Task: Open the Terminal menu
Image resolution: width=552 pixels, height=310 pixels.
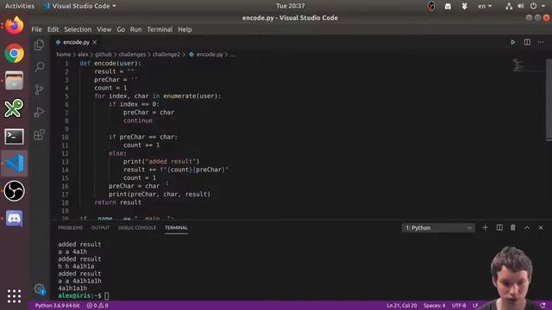Action: pos(160,29)
